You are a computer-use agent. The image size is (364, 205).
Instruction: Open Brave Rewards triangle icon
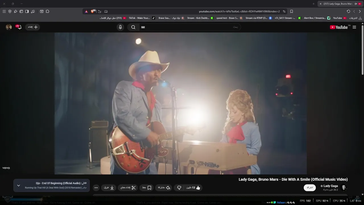pos(86,11)
